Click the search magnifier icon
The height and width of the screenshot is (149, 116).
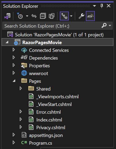click(x=104, y=25)
